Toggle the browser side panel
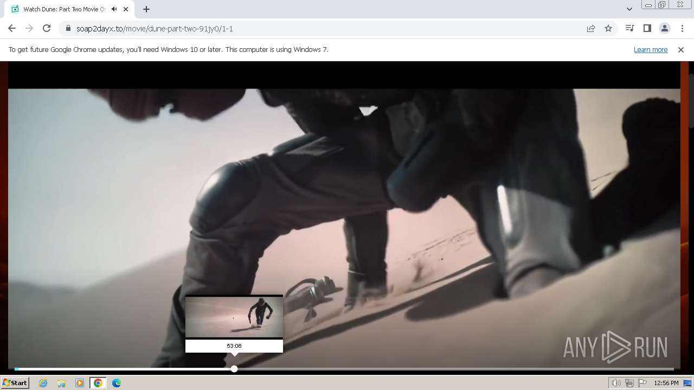 click(x=647, y=28)
